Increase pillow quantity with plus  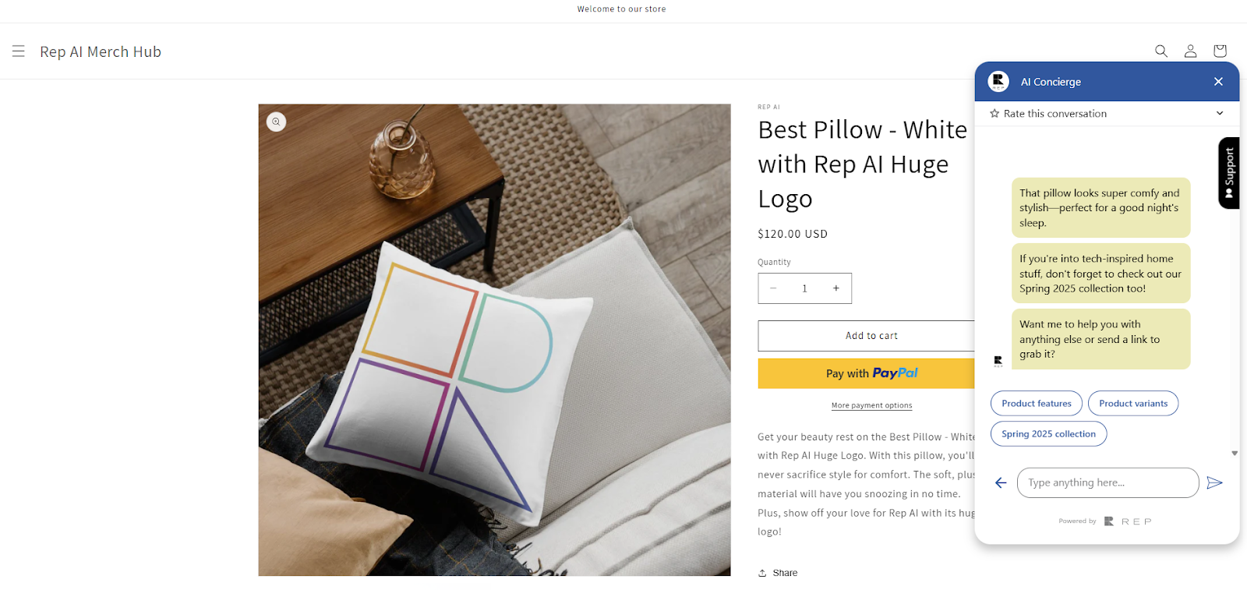coord(835,288)
